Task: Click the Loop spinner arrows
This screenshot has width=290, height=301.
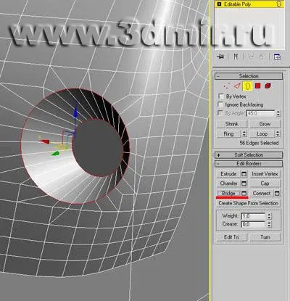Action: click(278, 133)
